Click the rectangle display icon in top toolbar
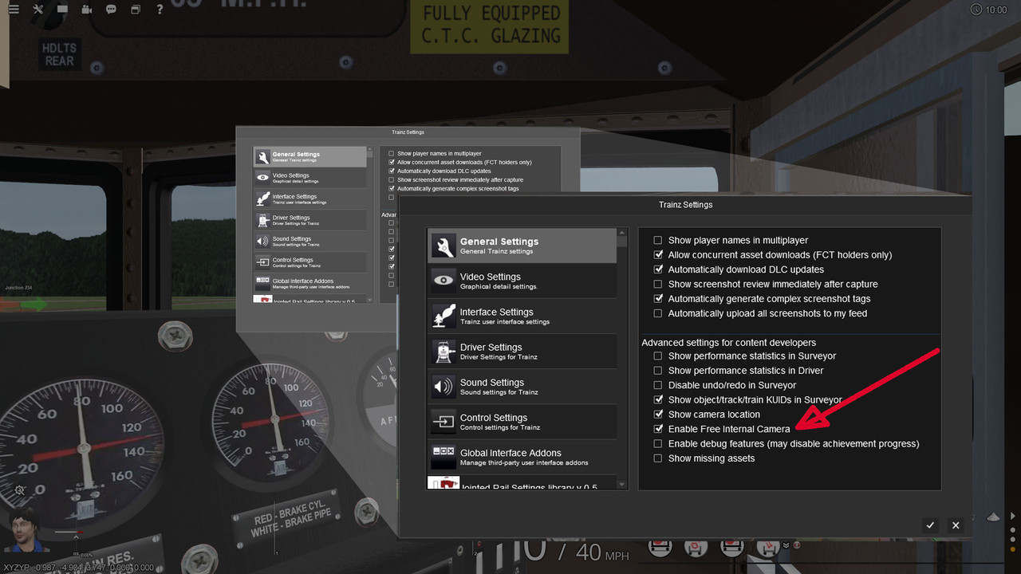The height and width of the screenshot is (574, 1021). pos(63,10)
